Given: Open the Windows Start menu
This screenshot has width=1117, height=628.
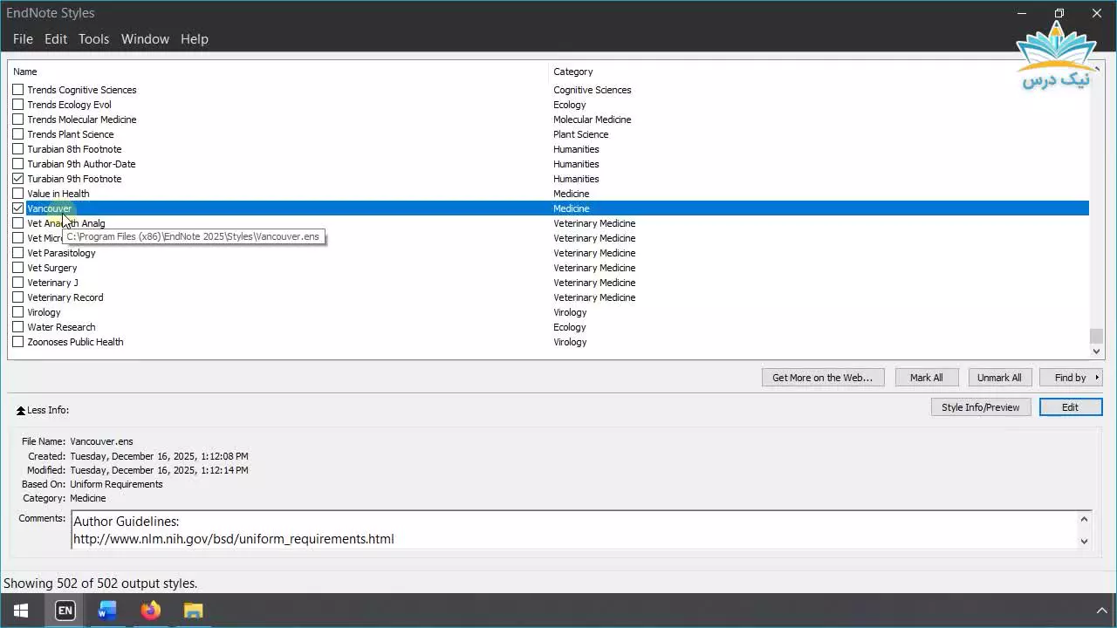Looking at the screenshot, I should click(x=21, y=611).
